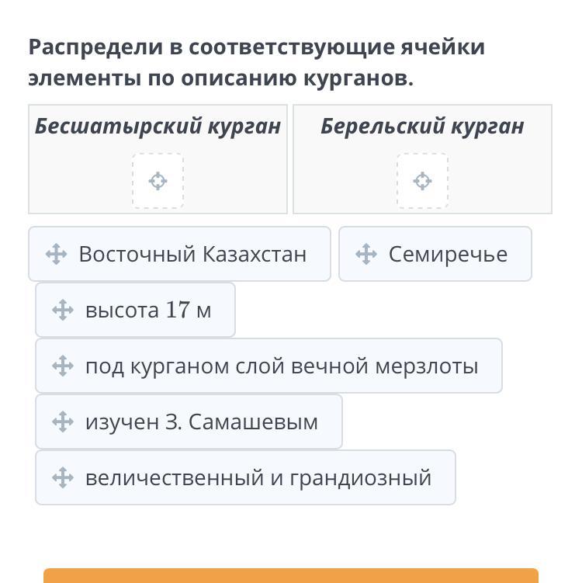
Task: Click the Бесшатырский курган column header
Action: [158, 126]
